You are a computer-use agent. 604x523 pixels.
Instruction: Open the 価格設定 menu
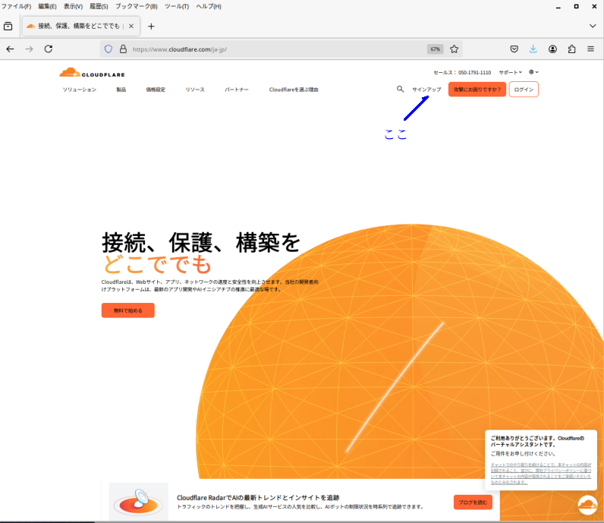[x=156, y=90]
